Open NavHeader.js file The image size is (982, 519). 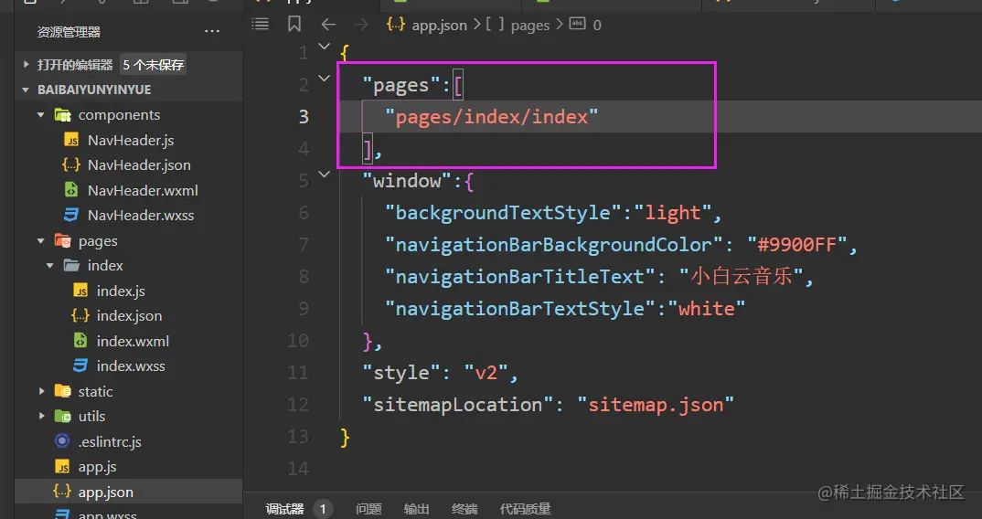[x=131, y=140]
